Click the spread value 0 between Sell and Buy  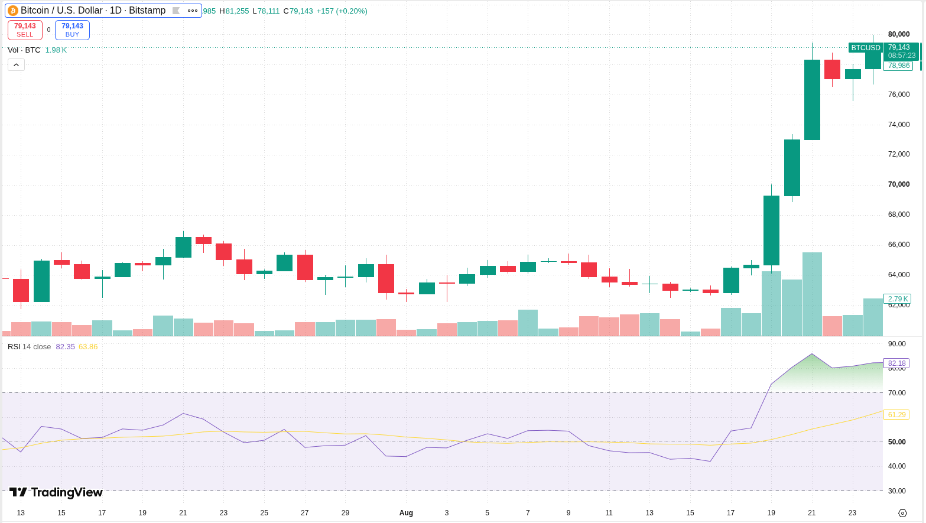pos(48,30)
